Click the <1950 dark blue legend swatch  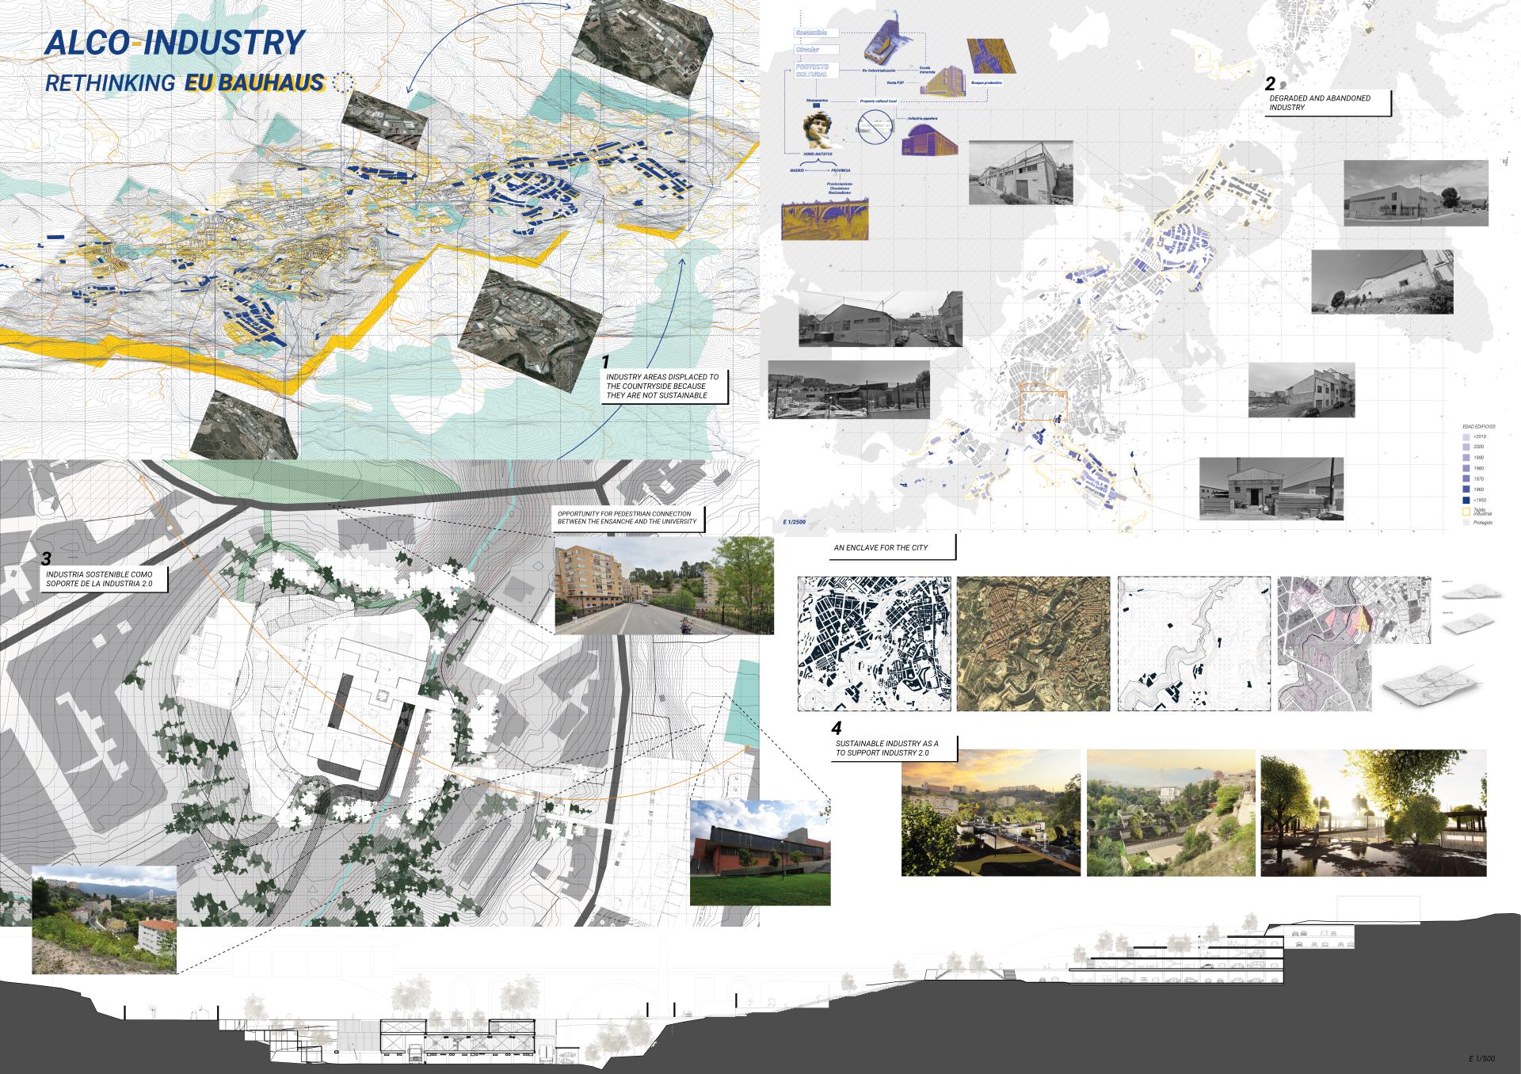tap(1466, 501)
